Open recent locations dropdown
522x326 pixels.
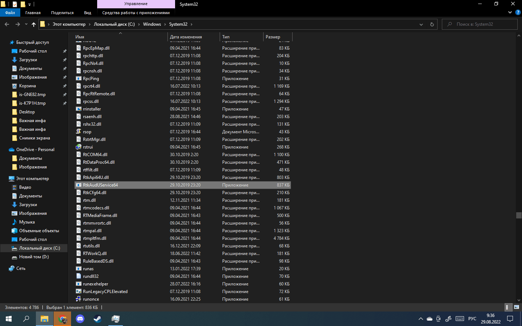pos(26,24)
